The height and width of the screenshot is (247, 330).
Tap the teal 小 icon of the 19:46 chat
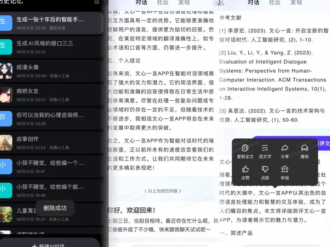(x=6, y=191)
